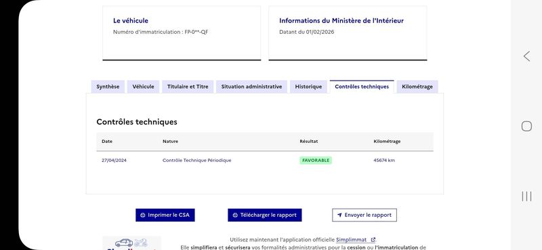
Task: Click the external link icon next to Simplimmat
Action: tap(373, 240)
